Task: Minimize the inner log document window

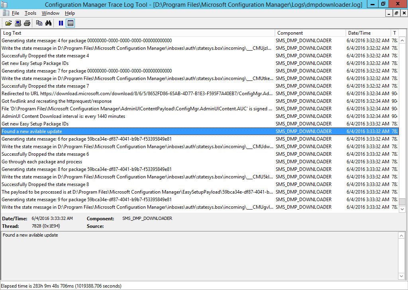Action: [389, 13]
